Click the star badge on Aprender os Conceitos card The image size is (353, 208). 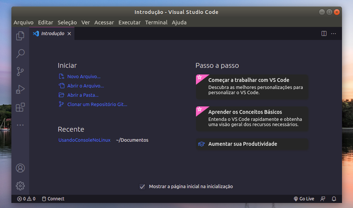200,109
